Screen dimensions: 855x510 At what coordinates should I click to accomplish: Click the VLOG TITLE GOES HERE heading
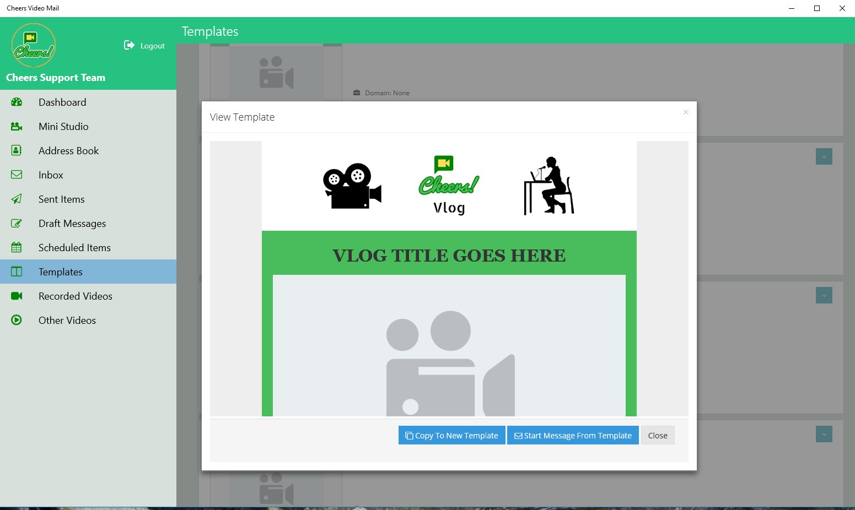point(449,256)
